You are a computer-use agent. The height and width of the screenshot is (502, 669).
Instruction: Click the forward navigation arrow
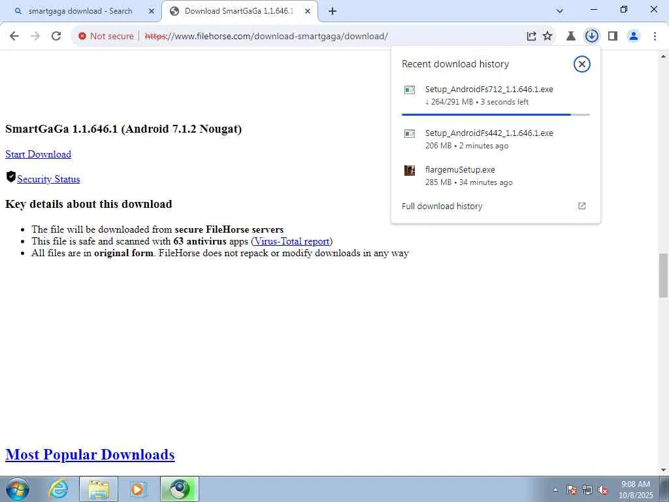tap(35, 37)
